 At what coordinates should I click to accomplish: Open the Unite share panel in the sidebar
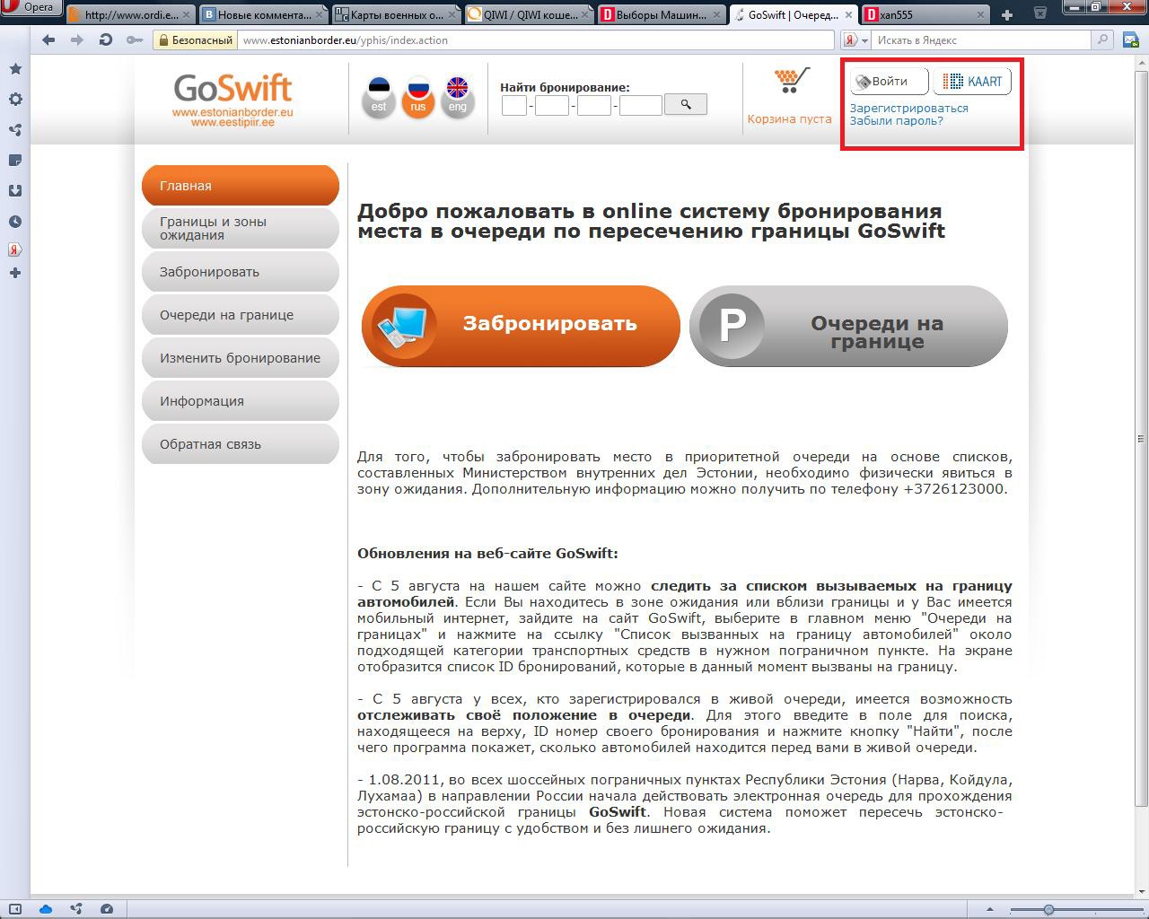tap(15, 130)
